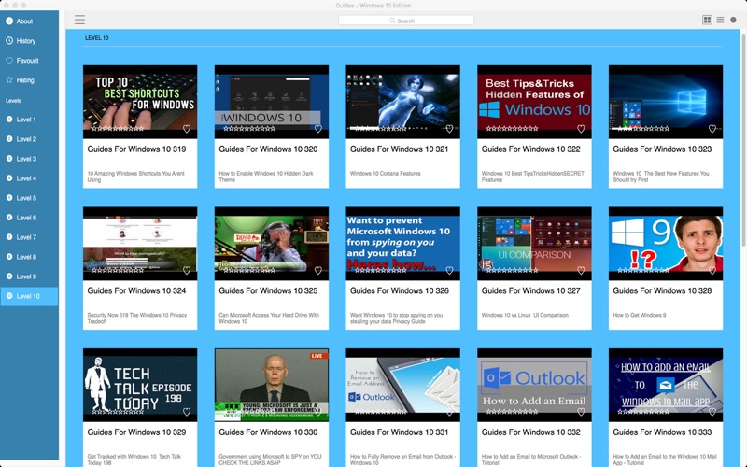Open Tech Talk Today Episode 198 thumbnail
The height and width of the screenshot is (467, 747).
pyautogui.click(x=140, y=385)
